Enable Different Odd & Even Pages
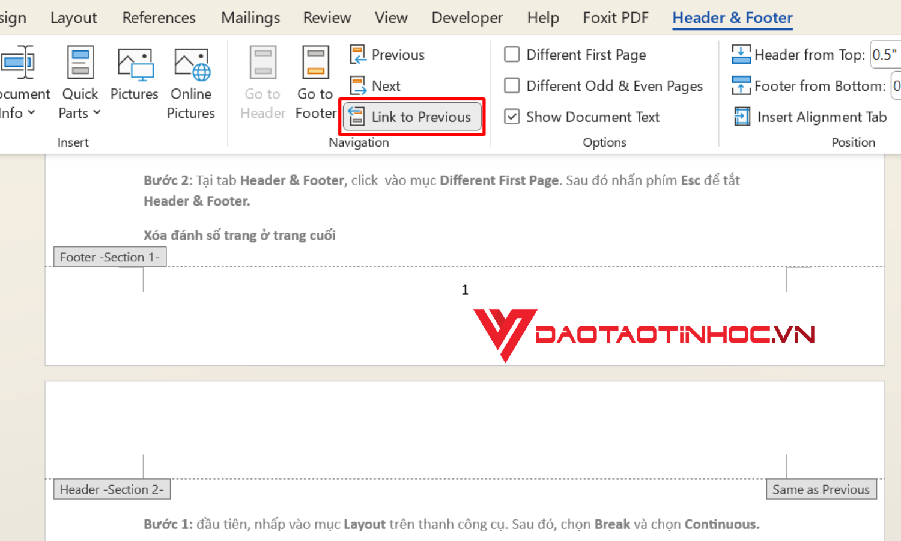 512,85
